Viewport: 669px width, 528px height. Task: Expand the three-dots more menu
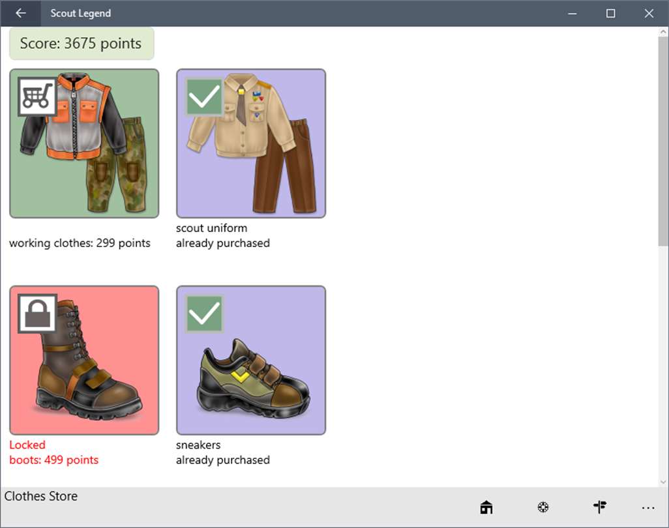pos(648,508)
